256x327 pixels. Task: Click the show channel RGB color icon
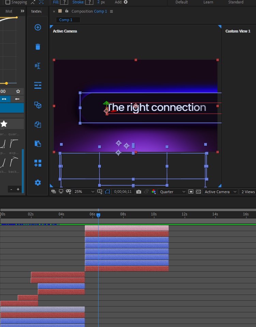pyautogui.click(x=154, y=191)
